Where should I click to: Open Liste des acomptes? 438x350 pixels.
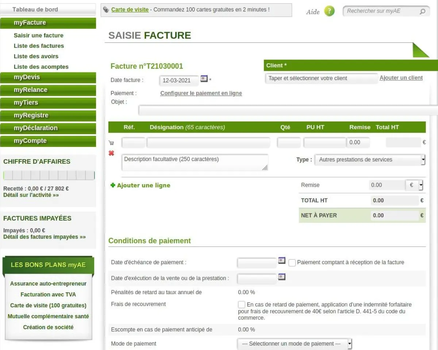coord(41,67)
